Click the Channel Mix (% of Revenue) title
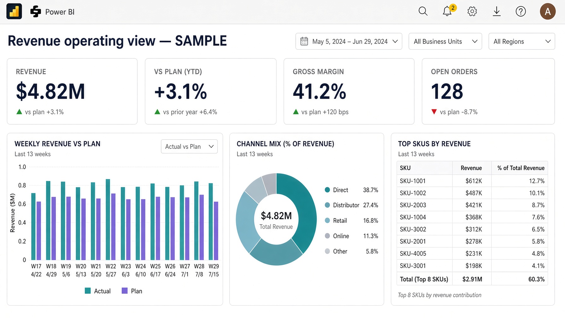This screenshot has height=318, width=565. pyautogui.click(x=285, y=144)
